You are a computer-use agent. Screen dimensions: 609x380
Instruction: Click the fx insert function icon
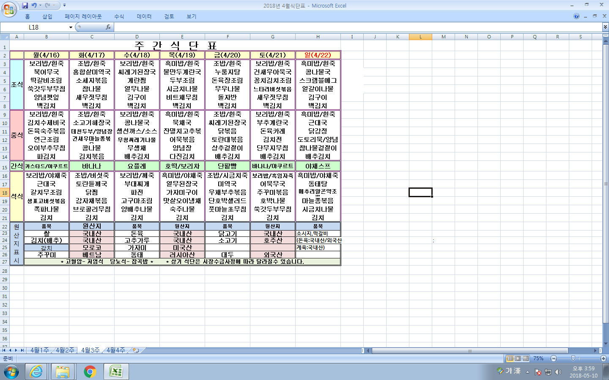pyautogui.click(x=108, y=27)
